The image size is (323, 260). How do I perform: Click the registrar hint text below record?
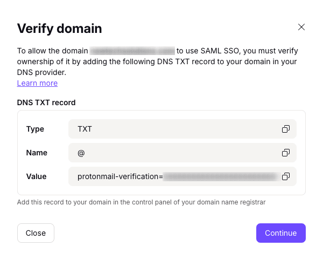(x=141, y=202)
